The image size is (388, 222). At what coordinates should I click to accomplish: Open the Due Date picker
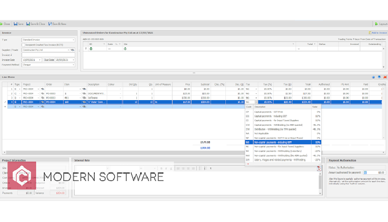(x=73, y=60)
